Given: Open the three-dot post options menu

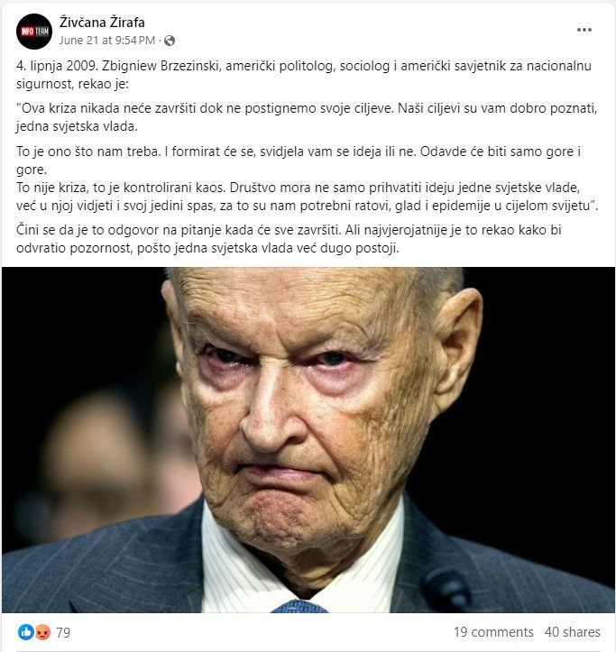Looking at the screenshot, I should [x=584, y=30].
